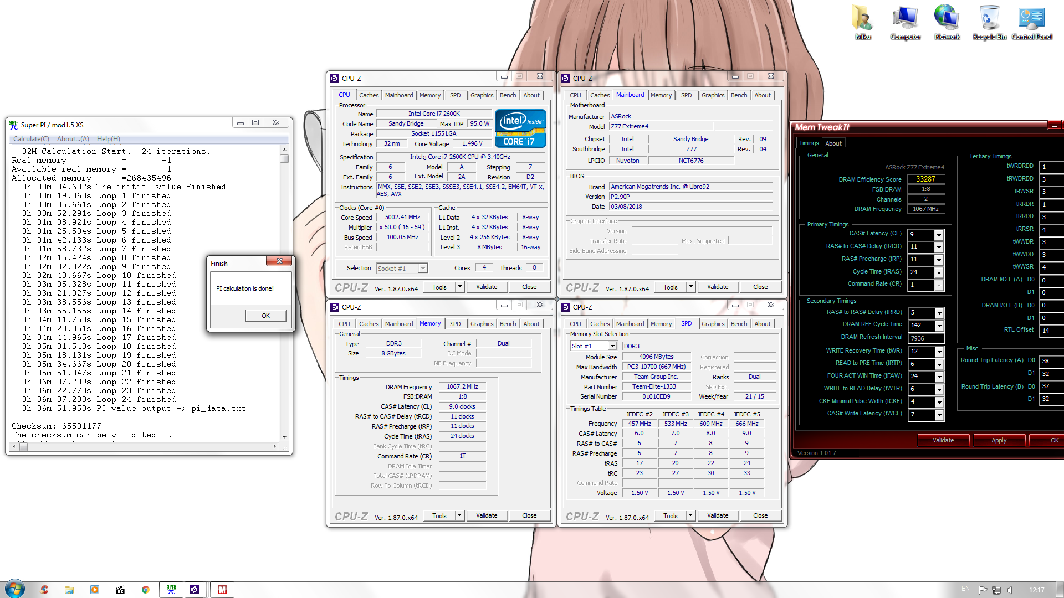This screenshot has height=598, width=1064.
Task: Click Mem TweakIt taskbar icon
Action: click(x=222, y=590)
